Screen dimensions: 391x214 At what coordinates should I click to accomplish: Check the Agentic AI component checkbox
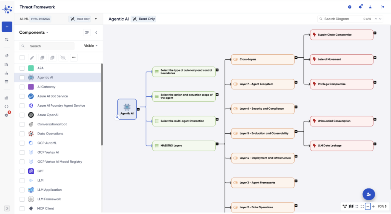click(x=22, y=78)
